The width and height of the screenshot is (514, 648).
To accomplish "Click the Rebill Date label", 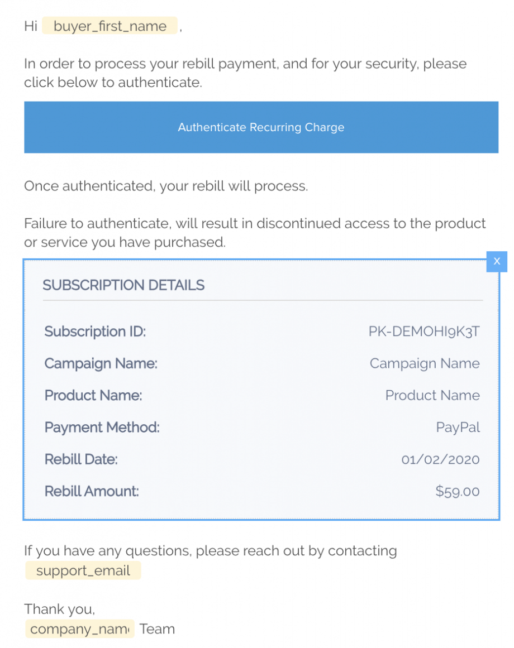I will point(81,459).
